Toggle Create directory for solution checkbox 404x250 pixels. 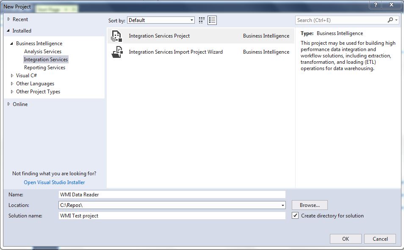click(x=295, y=215)
